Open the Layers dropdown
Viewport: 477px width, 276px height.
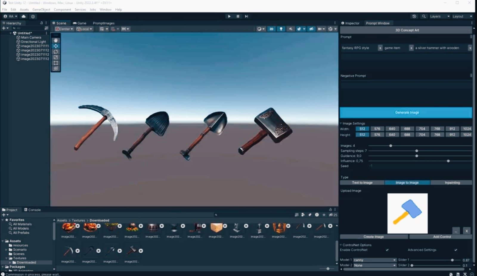click(439, 16)
